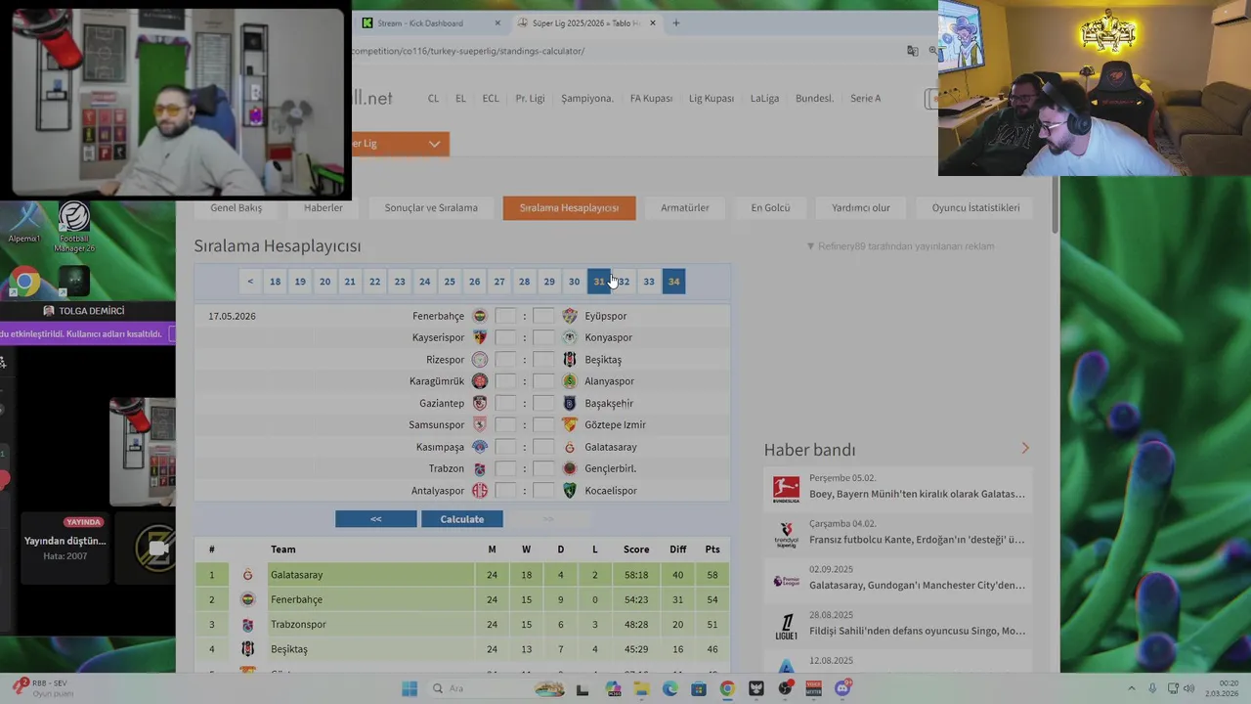Viewport: 1251px width, 704px height.
Task: Go to earlier matchdays with the < button
Action: [250, 282]
